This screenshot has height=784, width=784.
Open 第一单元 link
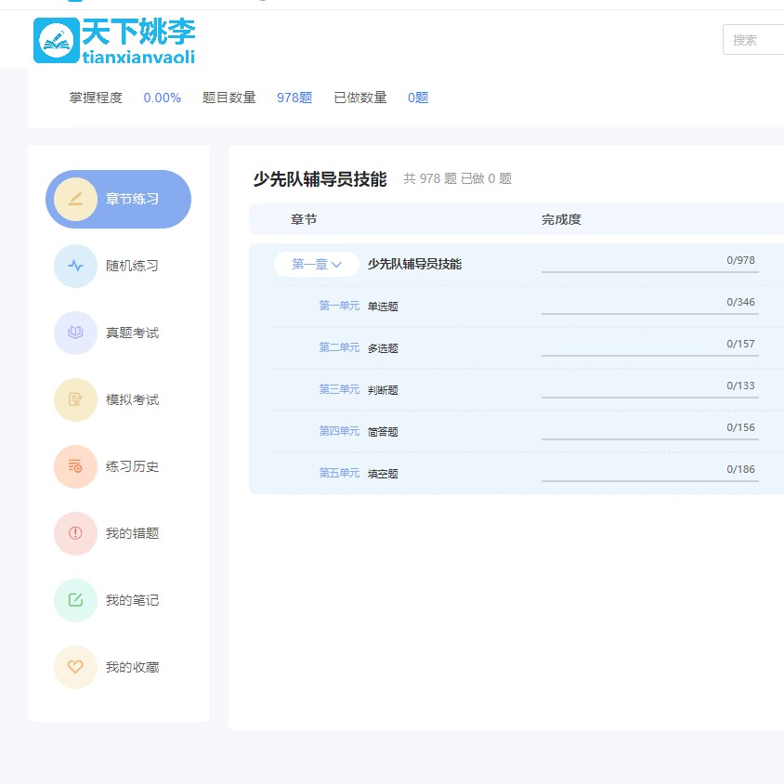click(339, 306)
